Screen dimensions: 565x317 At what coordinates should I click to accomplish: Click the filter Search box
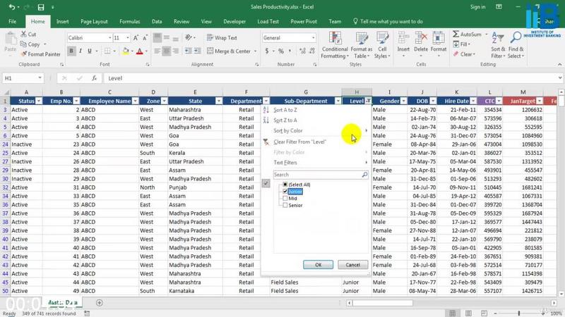click(x=321, y=175)
